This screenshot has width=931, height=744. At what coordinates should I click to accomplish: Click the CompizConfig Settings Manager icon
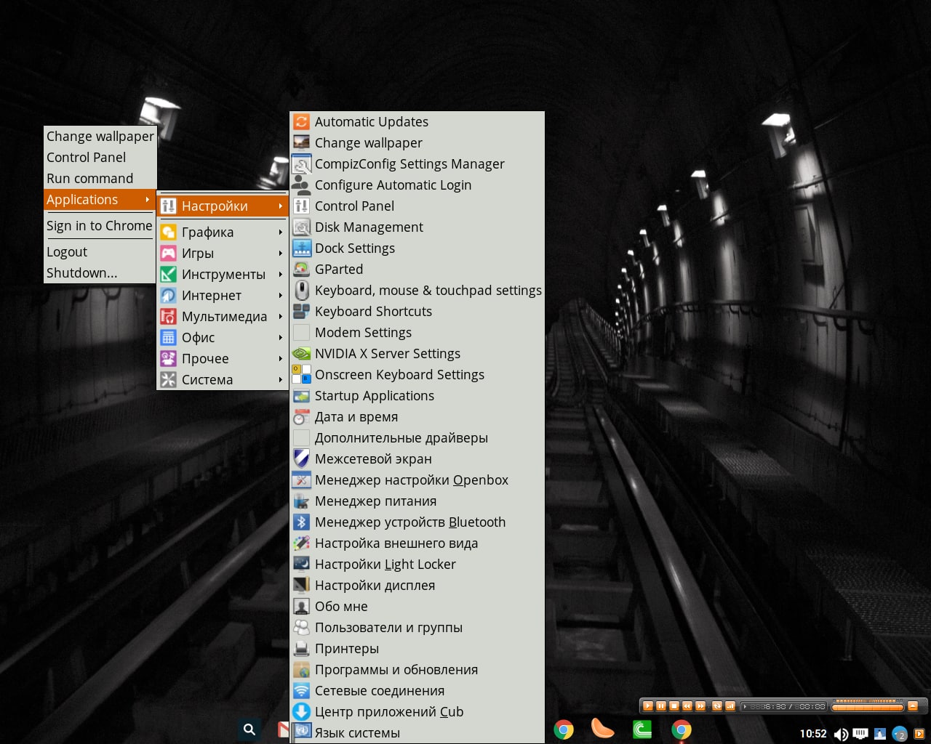[301, 164]
